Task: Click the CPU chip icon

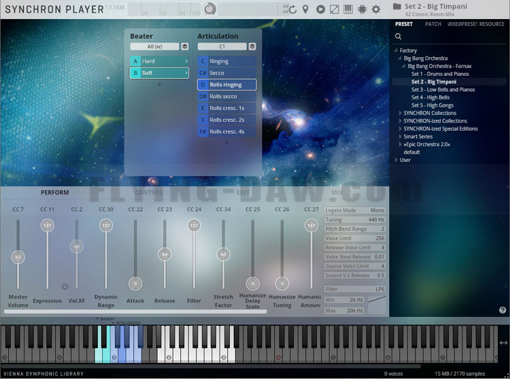Action: (362, 10)
